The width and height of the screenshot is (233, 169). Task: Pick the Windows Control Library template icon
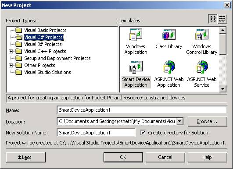click(202, 35)
